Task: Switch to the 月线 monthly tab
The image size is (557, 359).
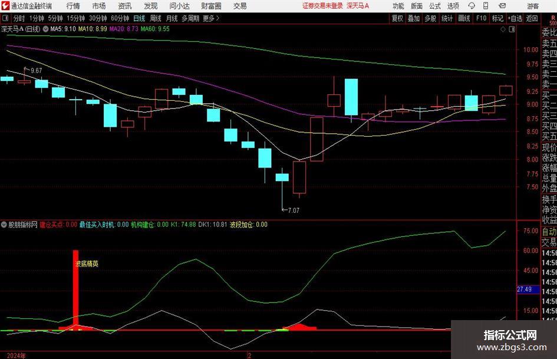Action: 172,18
